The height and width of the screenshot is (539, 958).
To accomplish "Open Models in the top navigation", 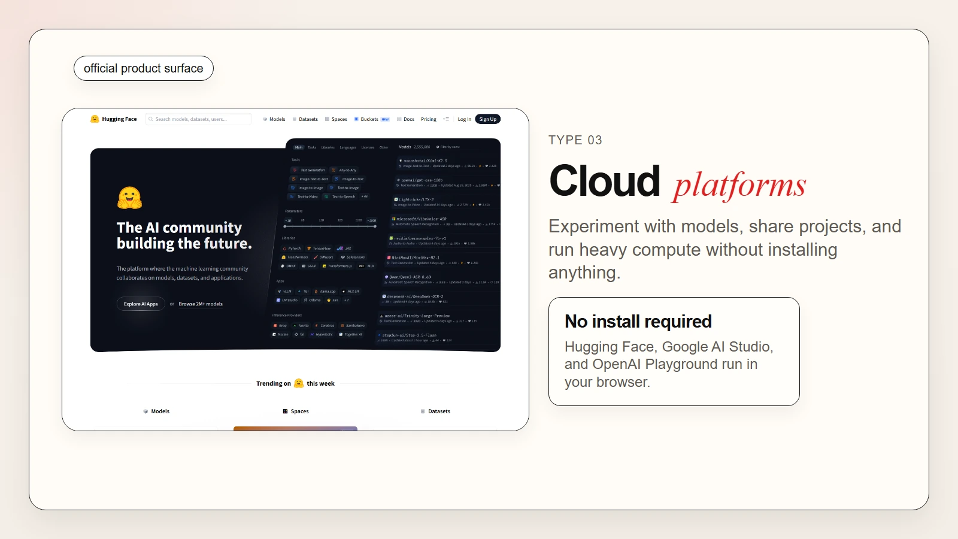I will click(274, 119).
